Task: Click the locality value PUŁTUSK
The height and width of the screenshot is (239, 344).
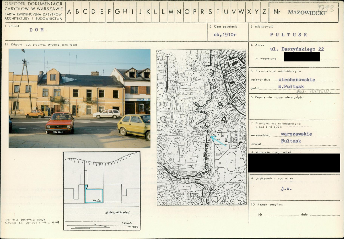Action: click(289, 35)
